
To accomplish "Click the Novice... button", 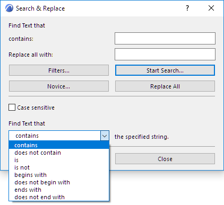I will coord(59,86).
